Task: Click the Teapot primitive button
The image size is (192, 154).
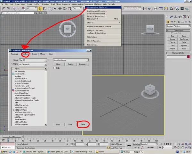Action: [x=172, y=49]
